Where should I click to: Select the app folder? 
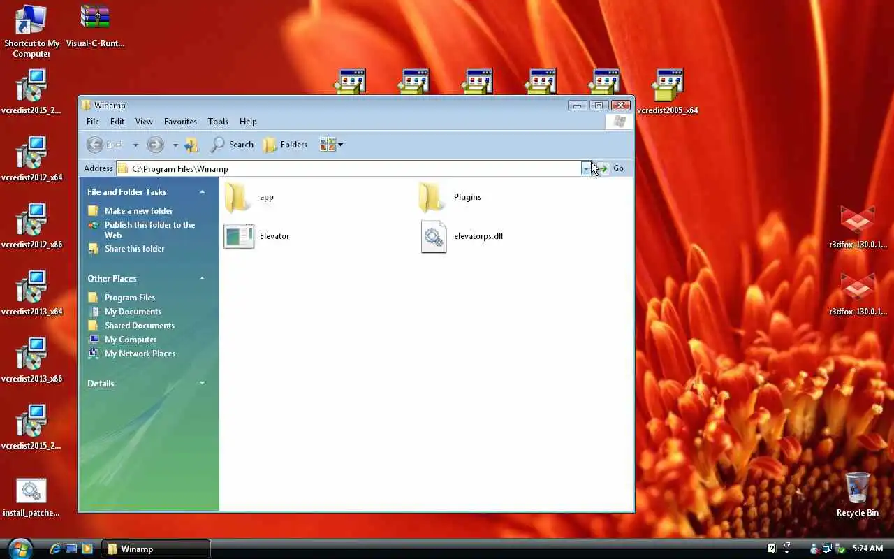(x=249, y=197)
